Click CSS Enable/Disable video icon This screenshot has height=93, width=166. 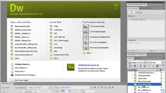click(86, 32)
